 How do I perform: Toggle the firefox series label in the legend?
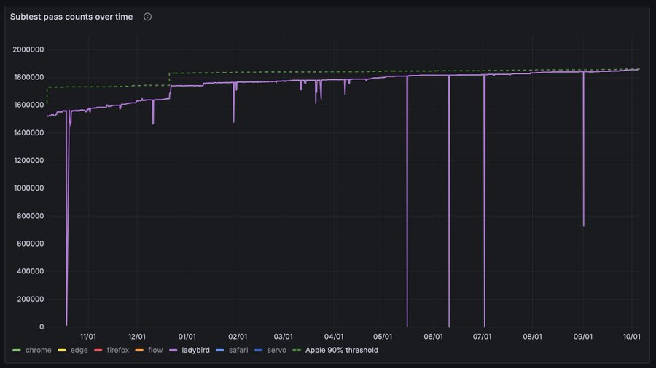[117, 350]
